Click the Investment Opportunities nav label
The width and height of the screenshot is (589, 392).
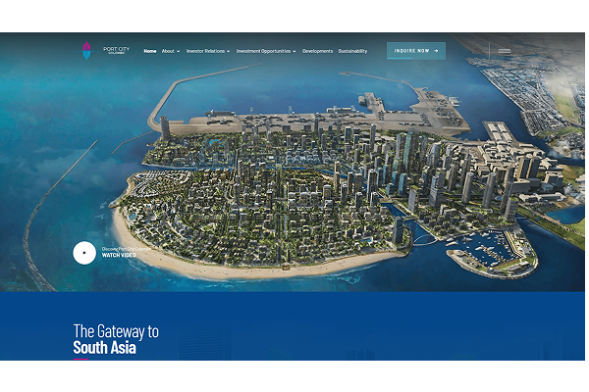point(263,51)
